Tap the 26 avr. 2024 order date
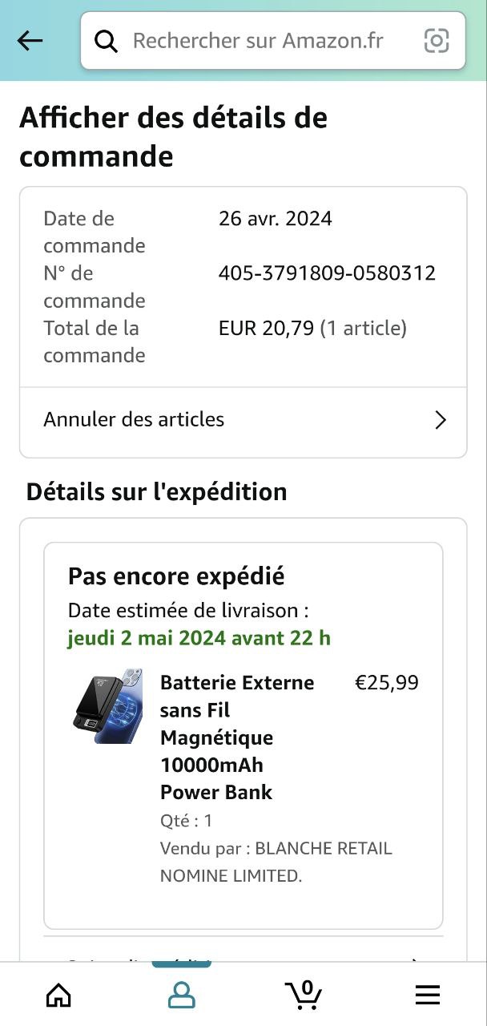Viewport: 487px width, 1026px height. tap(275, 219)
